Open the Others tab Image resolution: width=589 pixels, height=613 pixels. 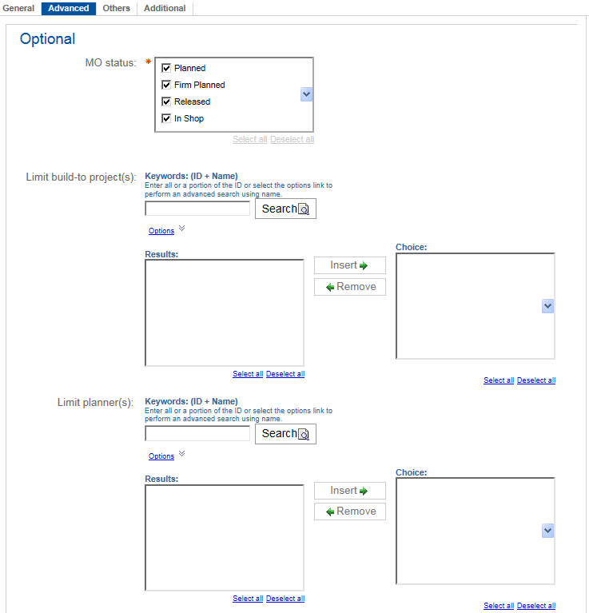pos(117,8)
